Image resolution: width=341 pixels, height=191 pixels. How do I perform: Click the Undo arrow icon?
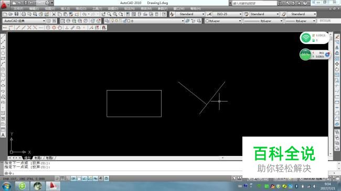(84, 14)
